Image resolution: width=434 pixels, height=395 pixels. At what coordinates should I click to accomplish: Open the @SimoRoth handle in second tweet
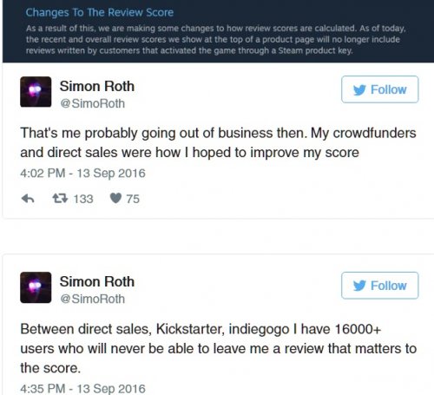tap(92, 299)
